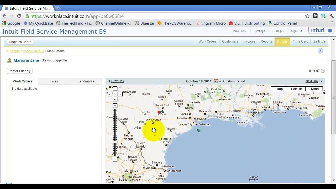This screenshot has height=189, width=336.
Task: Expand the date dropdown arrow beside calendar
Action: click(220, 82)
